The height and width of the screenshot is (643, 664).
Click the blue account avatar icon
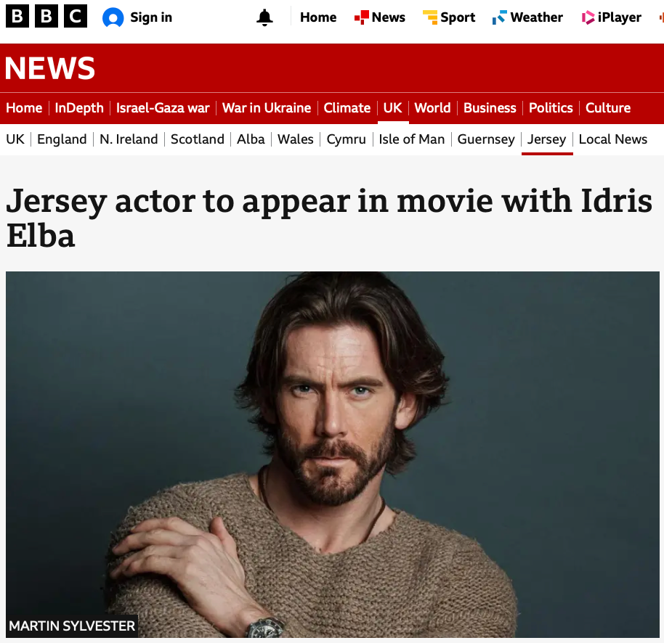tap(113, 17)
